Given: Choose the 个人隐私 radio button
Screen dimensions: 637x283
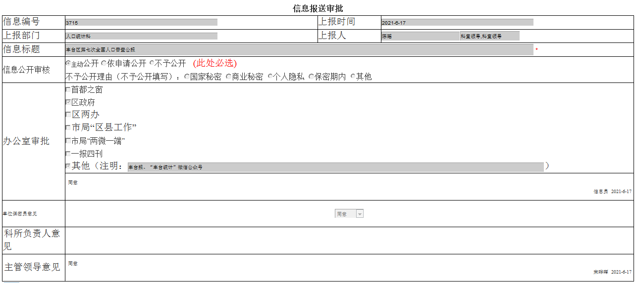Looking at the screenshot, I should pyautogui.click(x=270, y=77).
